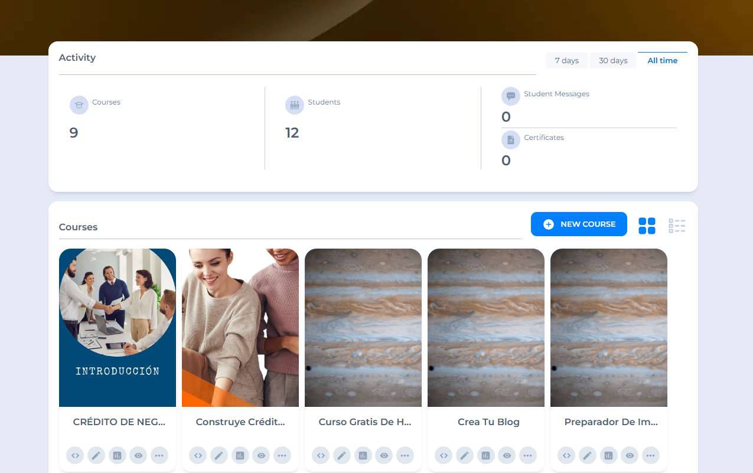Select the 30 days activity tab

point(613,61)
